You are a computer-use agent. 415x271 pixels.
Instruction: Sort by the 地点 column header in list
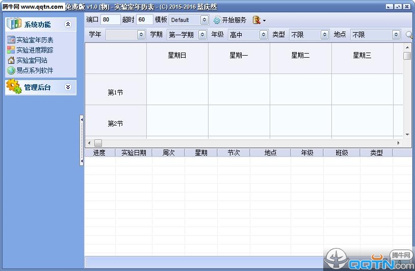point(270,153)
